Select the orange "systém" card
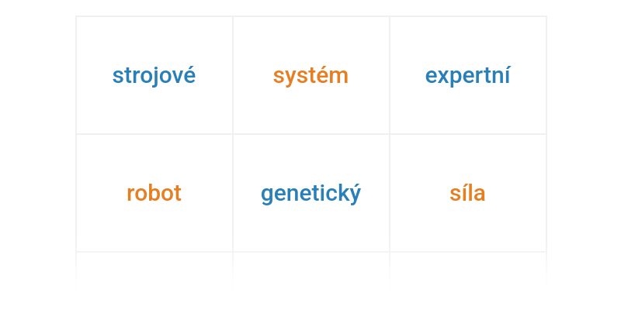The image size is (621, 310). (x=310, y=76)
